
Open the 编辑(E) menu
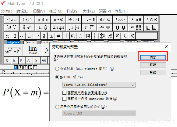click(x=22, y=11)
